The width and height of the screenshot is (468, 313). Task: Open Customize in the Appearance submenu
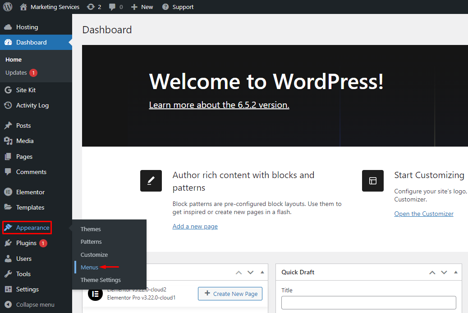click(94, 255)
